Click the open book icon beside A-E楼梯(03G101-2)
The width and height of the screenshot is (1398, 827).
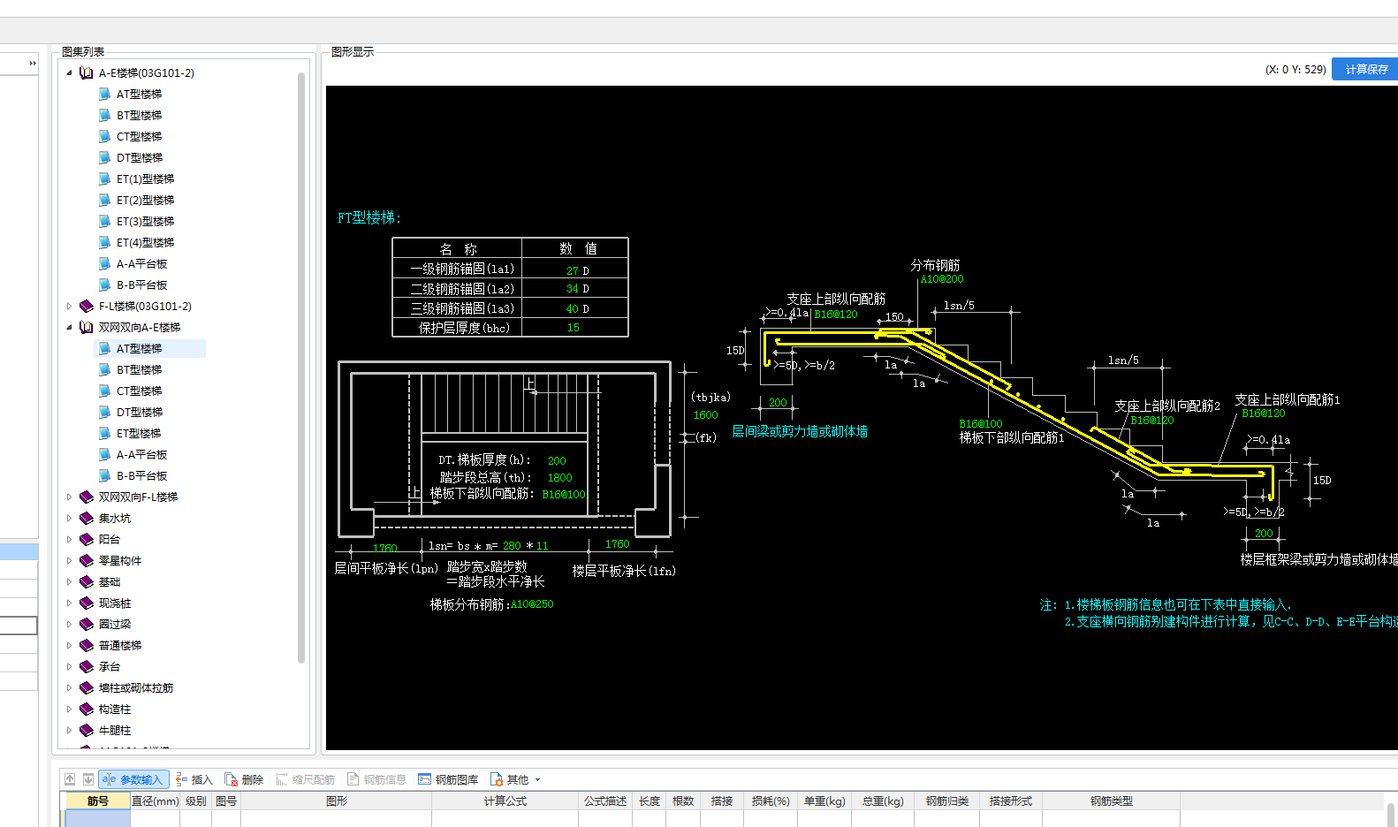click(x=87, y=73)
